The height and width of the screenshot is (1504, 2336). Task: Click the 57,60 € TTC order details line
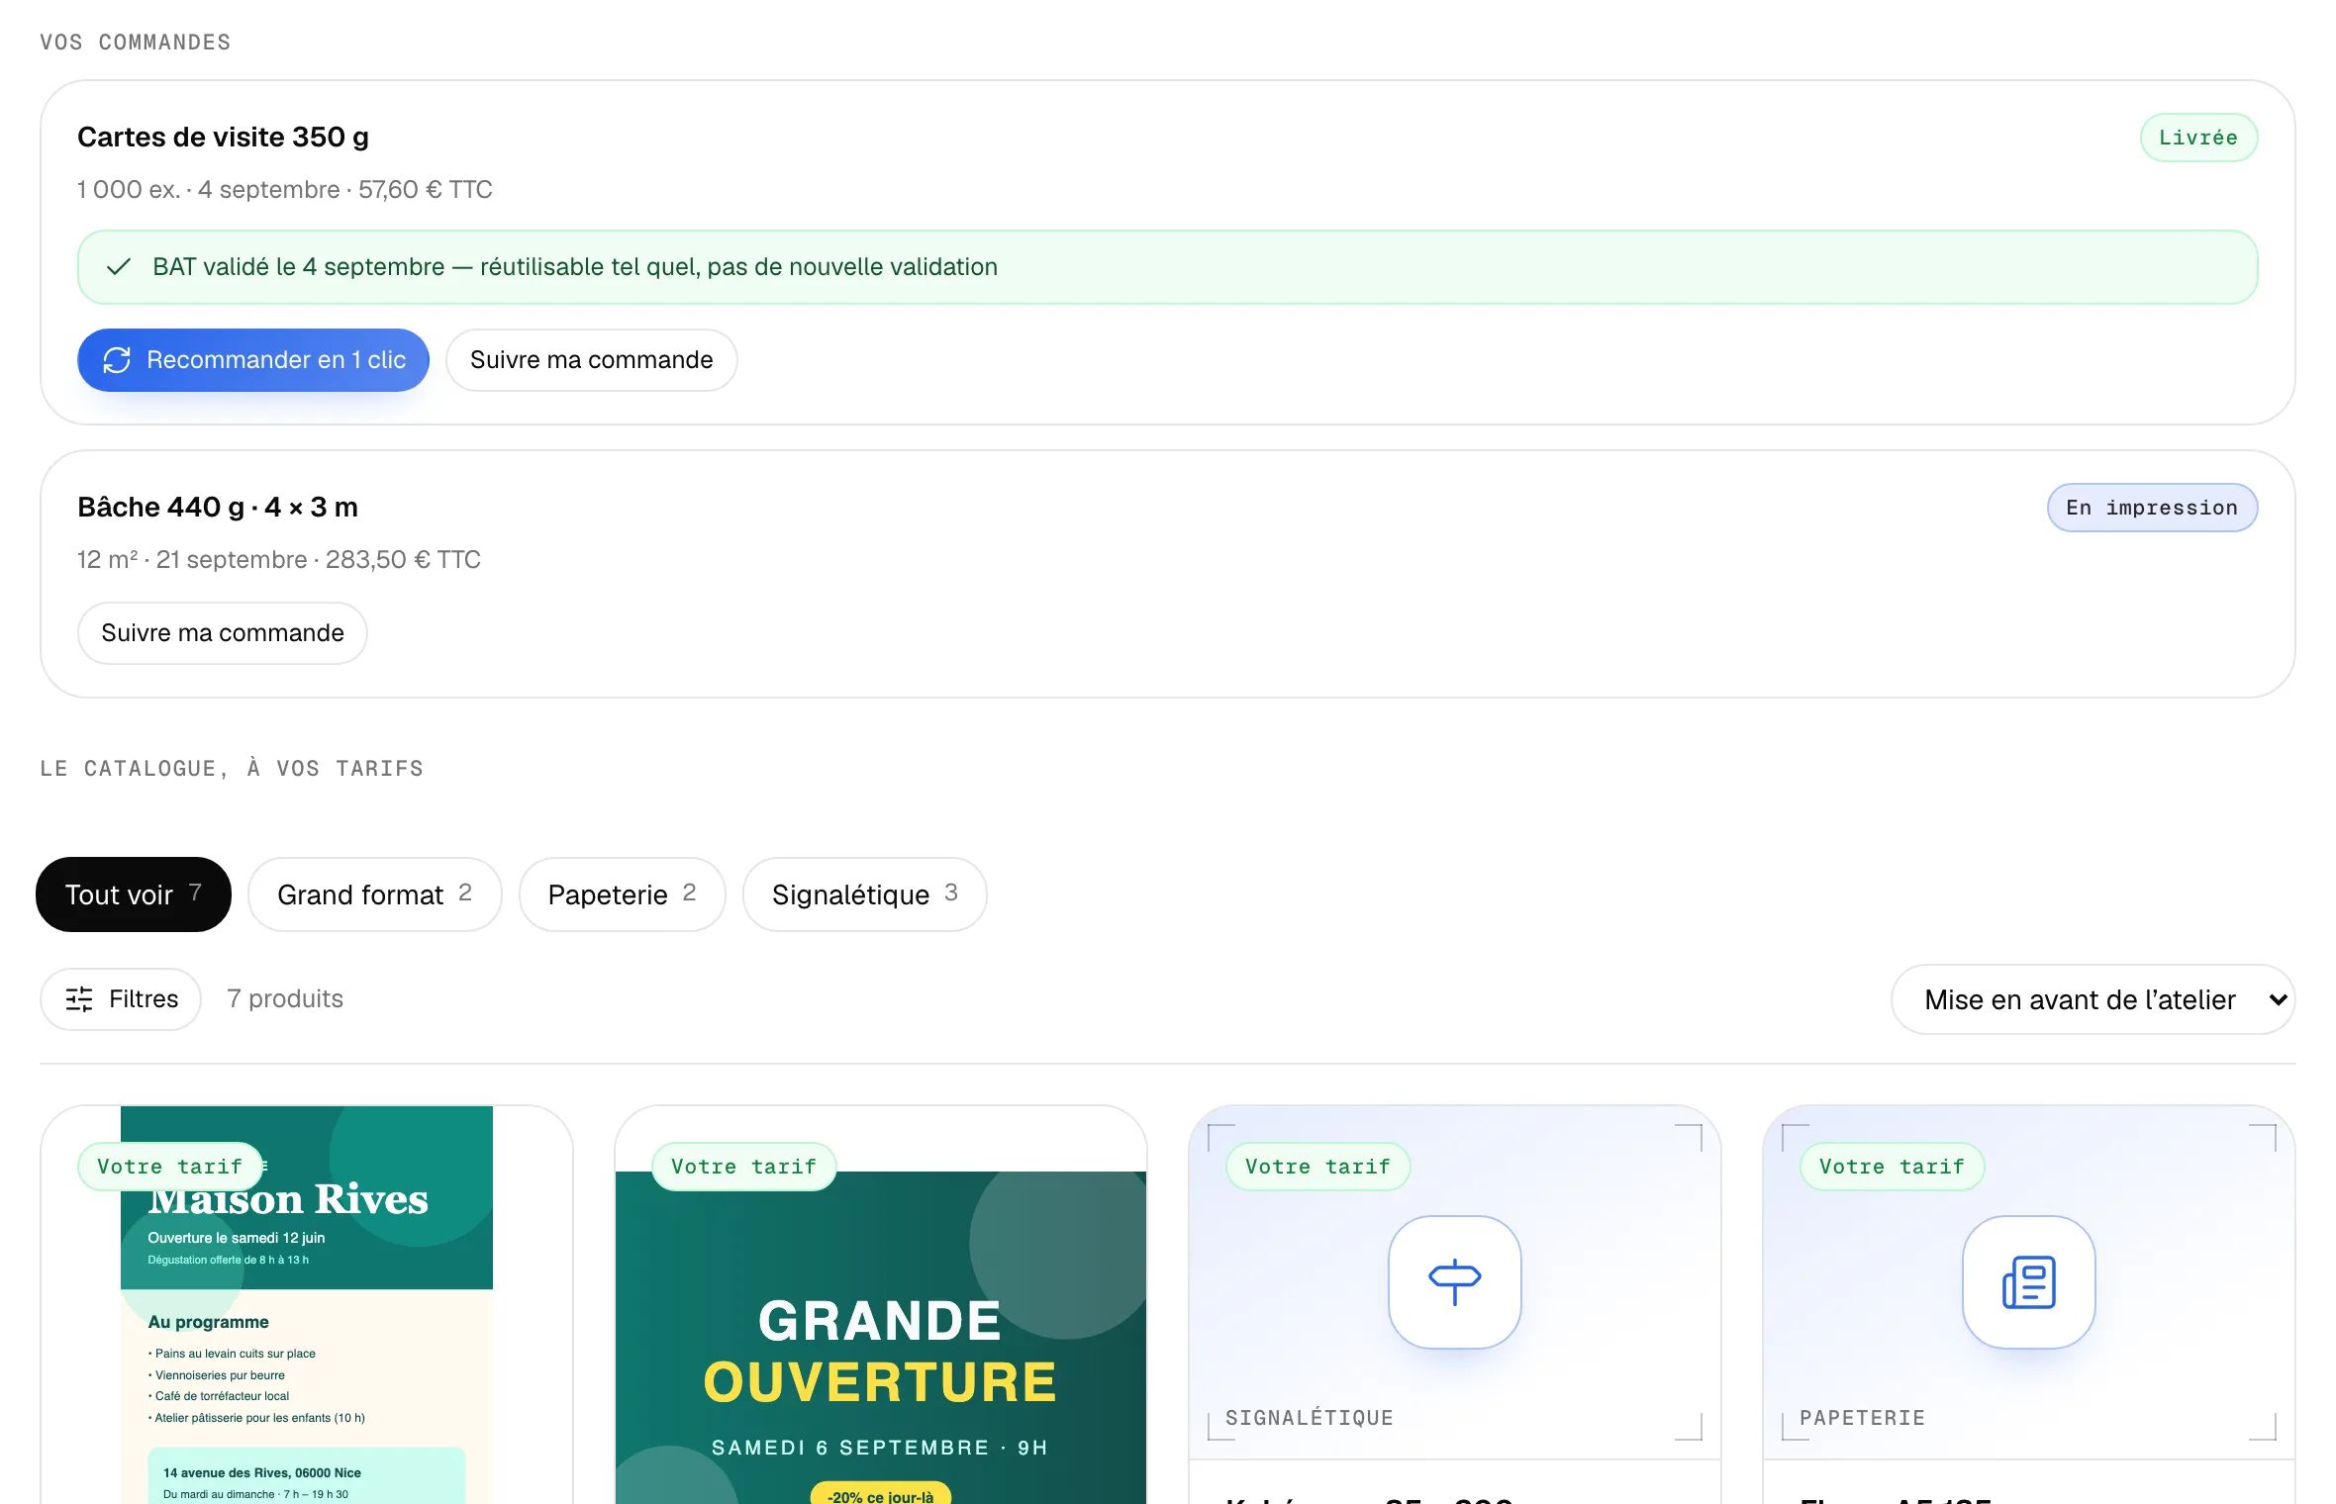[285, 189]
